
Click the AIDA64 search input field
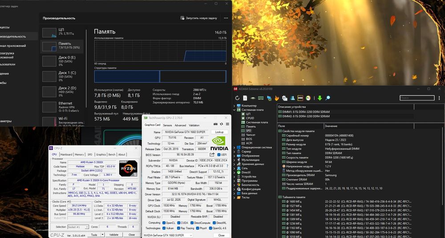click(417, 98)
